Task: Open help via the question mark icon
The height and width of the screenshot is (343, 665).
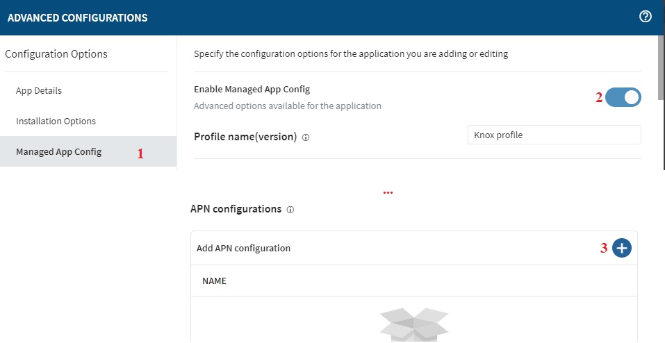Action: point(645,17)
